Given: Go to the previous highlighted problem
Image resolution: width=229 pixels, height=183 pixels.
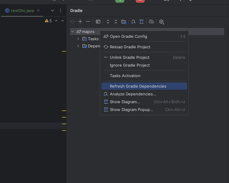Looking at the screenshot, I should [56, 21].
